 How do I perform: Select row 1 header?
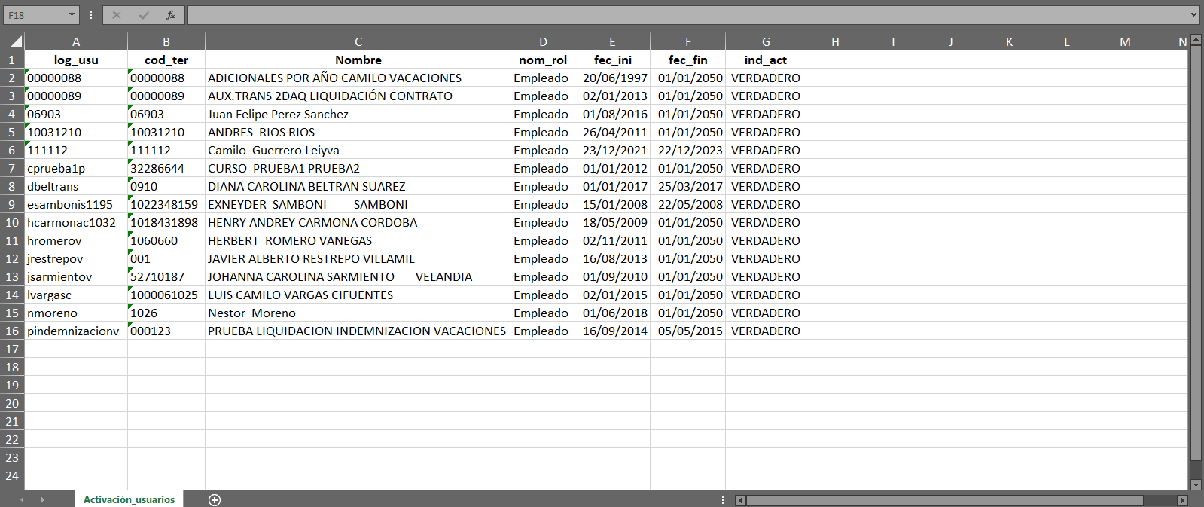point(12,60)
